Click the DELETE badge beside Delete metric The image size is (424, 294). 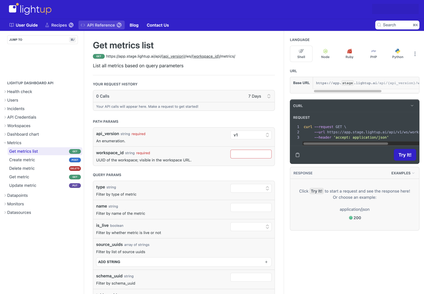75,168
